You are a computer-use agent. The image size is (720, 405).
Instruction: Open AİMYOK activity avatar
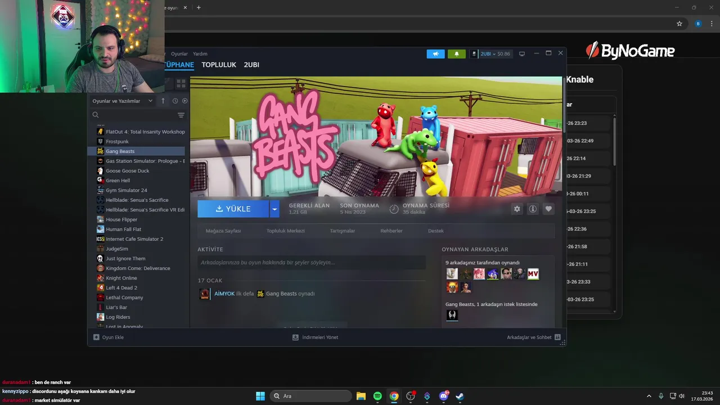click(205, 294)
